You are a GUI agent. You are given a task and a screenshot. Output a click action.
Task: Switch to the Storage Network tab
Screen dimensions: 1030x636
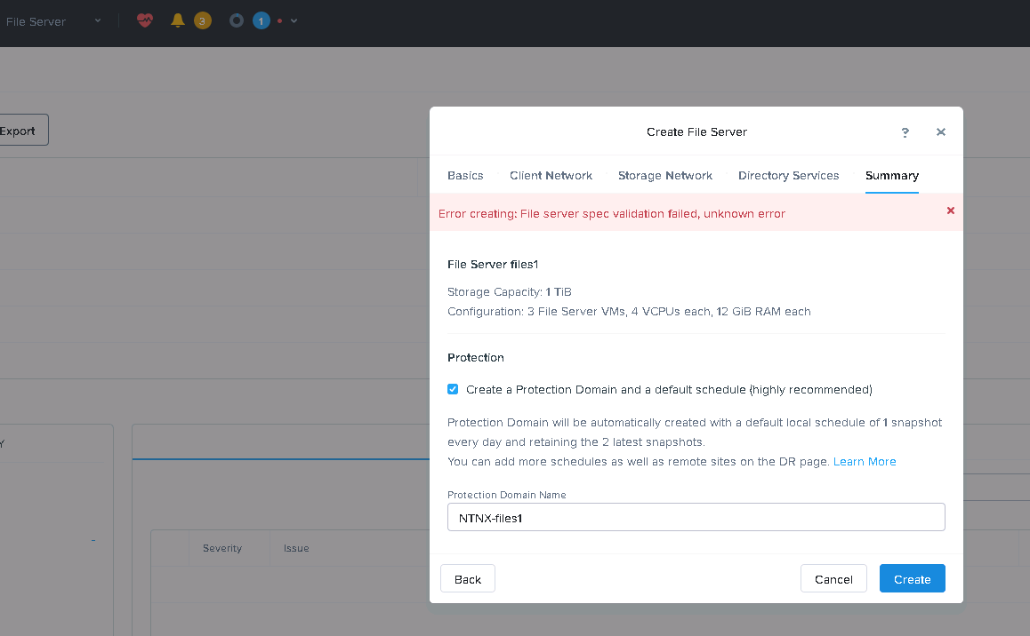coord(664,175)
